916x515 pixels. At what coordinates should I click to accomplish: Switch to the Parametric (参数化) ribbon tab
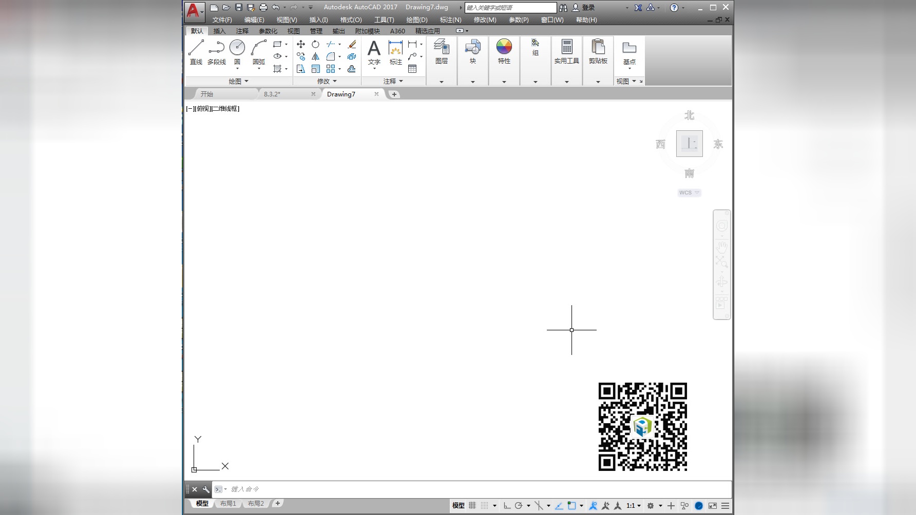pyautogui.click(x=268, y=31)
